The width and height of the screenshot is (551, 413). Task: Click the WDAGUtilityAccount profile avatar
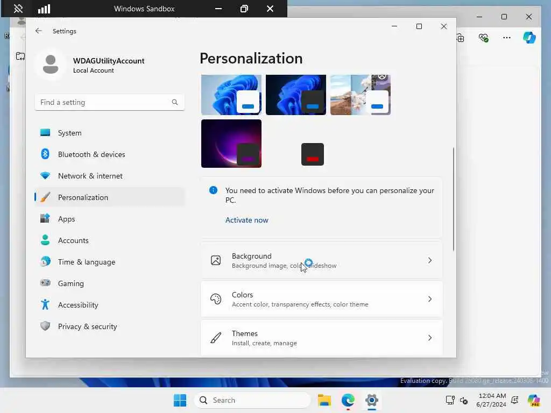click(51, 65)
